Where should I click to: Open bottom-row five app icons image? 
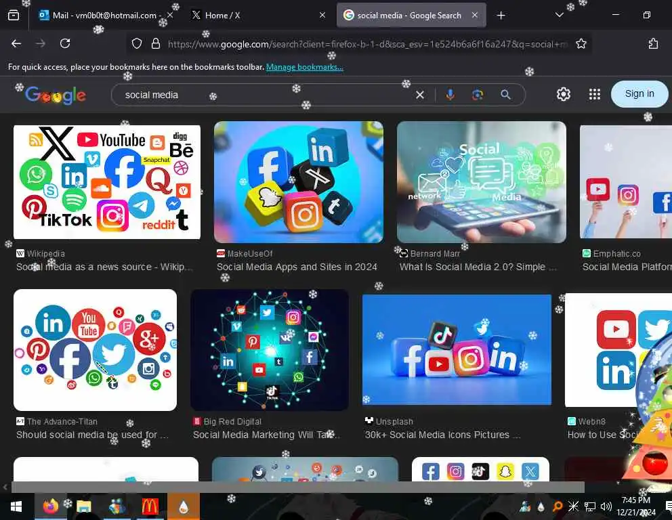tap(480, 469)
